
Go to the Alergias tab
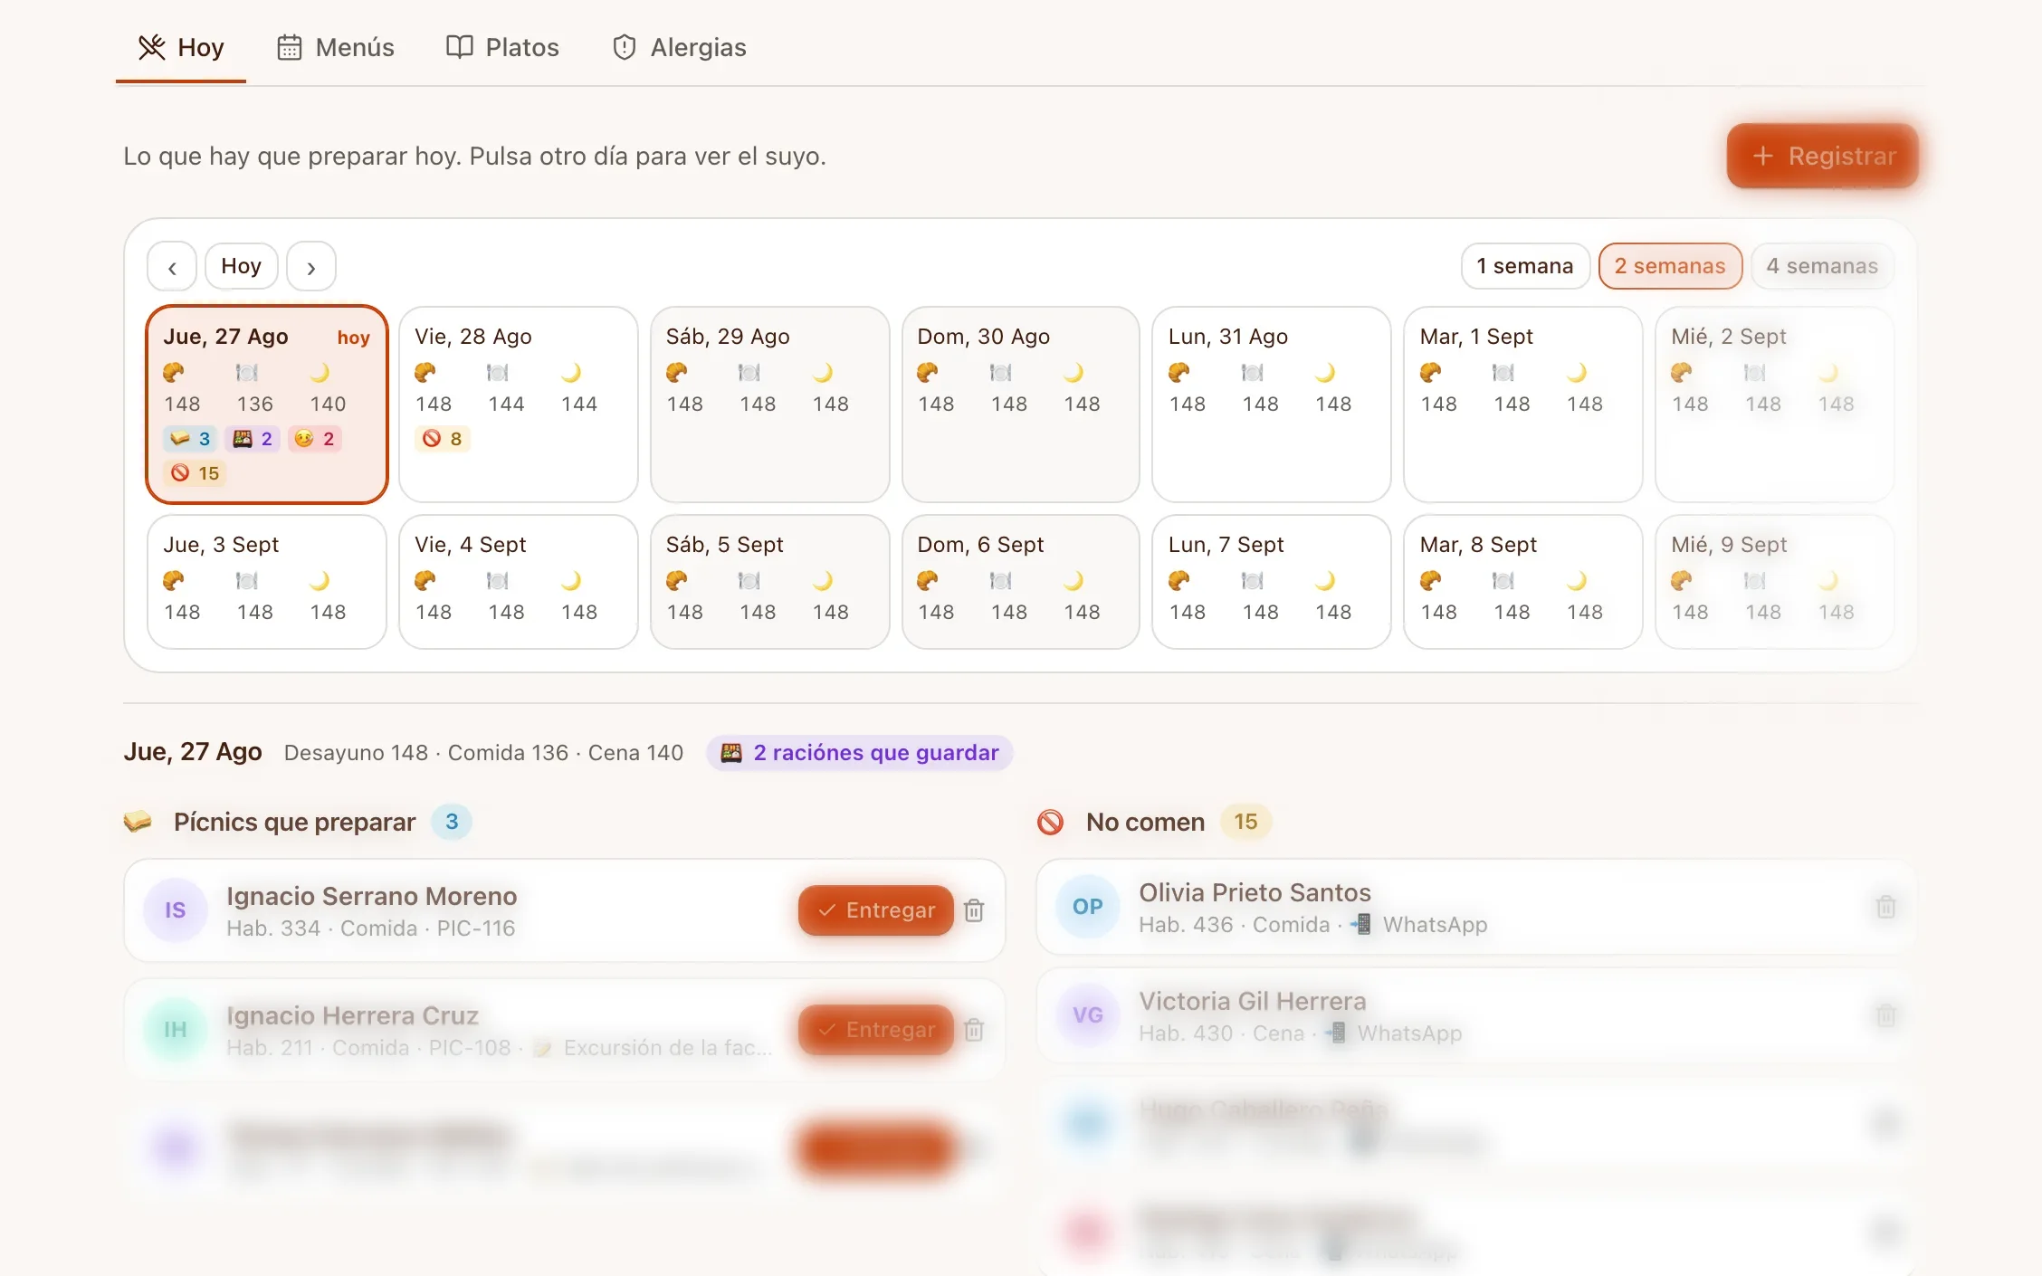tap(680, 47)
